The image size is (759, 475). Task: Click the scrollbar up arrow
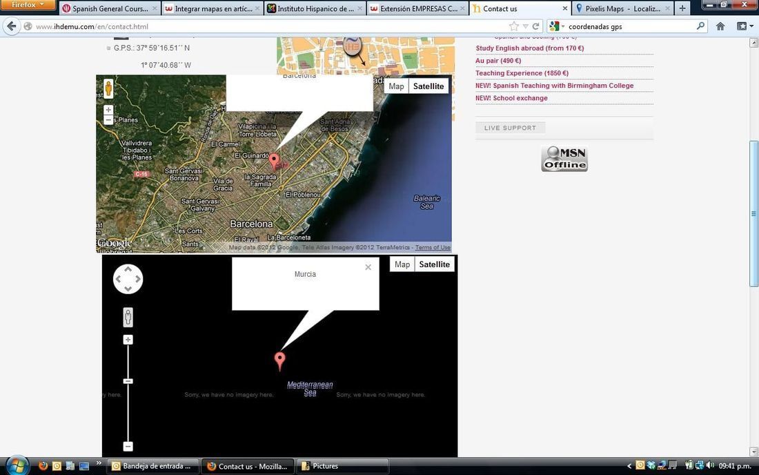[x=753, y=43]
